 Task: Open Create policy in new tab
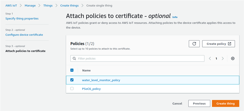[x=218, y=44]
